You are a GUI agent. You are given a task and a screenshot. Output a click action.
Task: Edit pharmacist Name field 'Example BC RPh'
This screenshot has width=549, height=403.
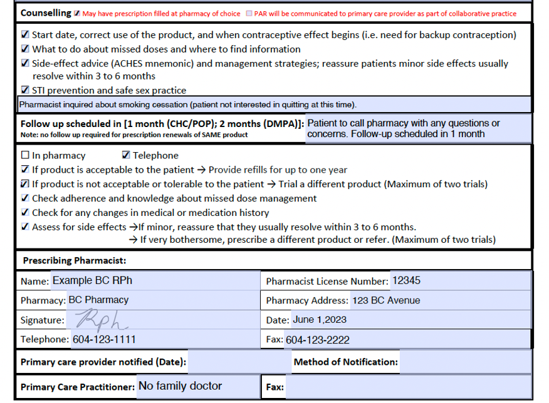[x=155, y=280]
